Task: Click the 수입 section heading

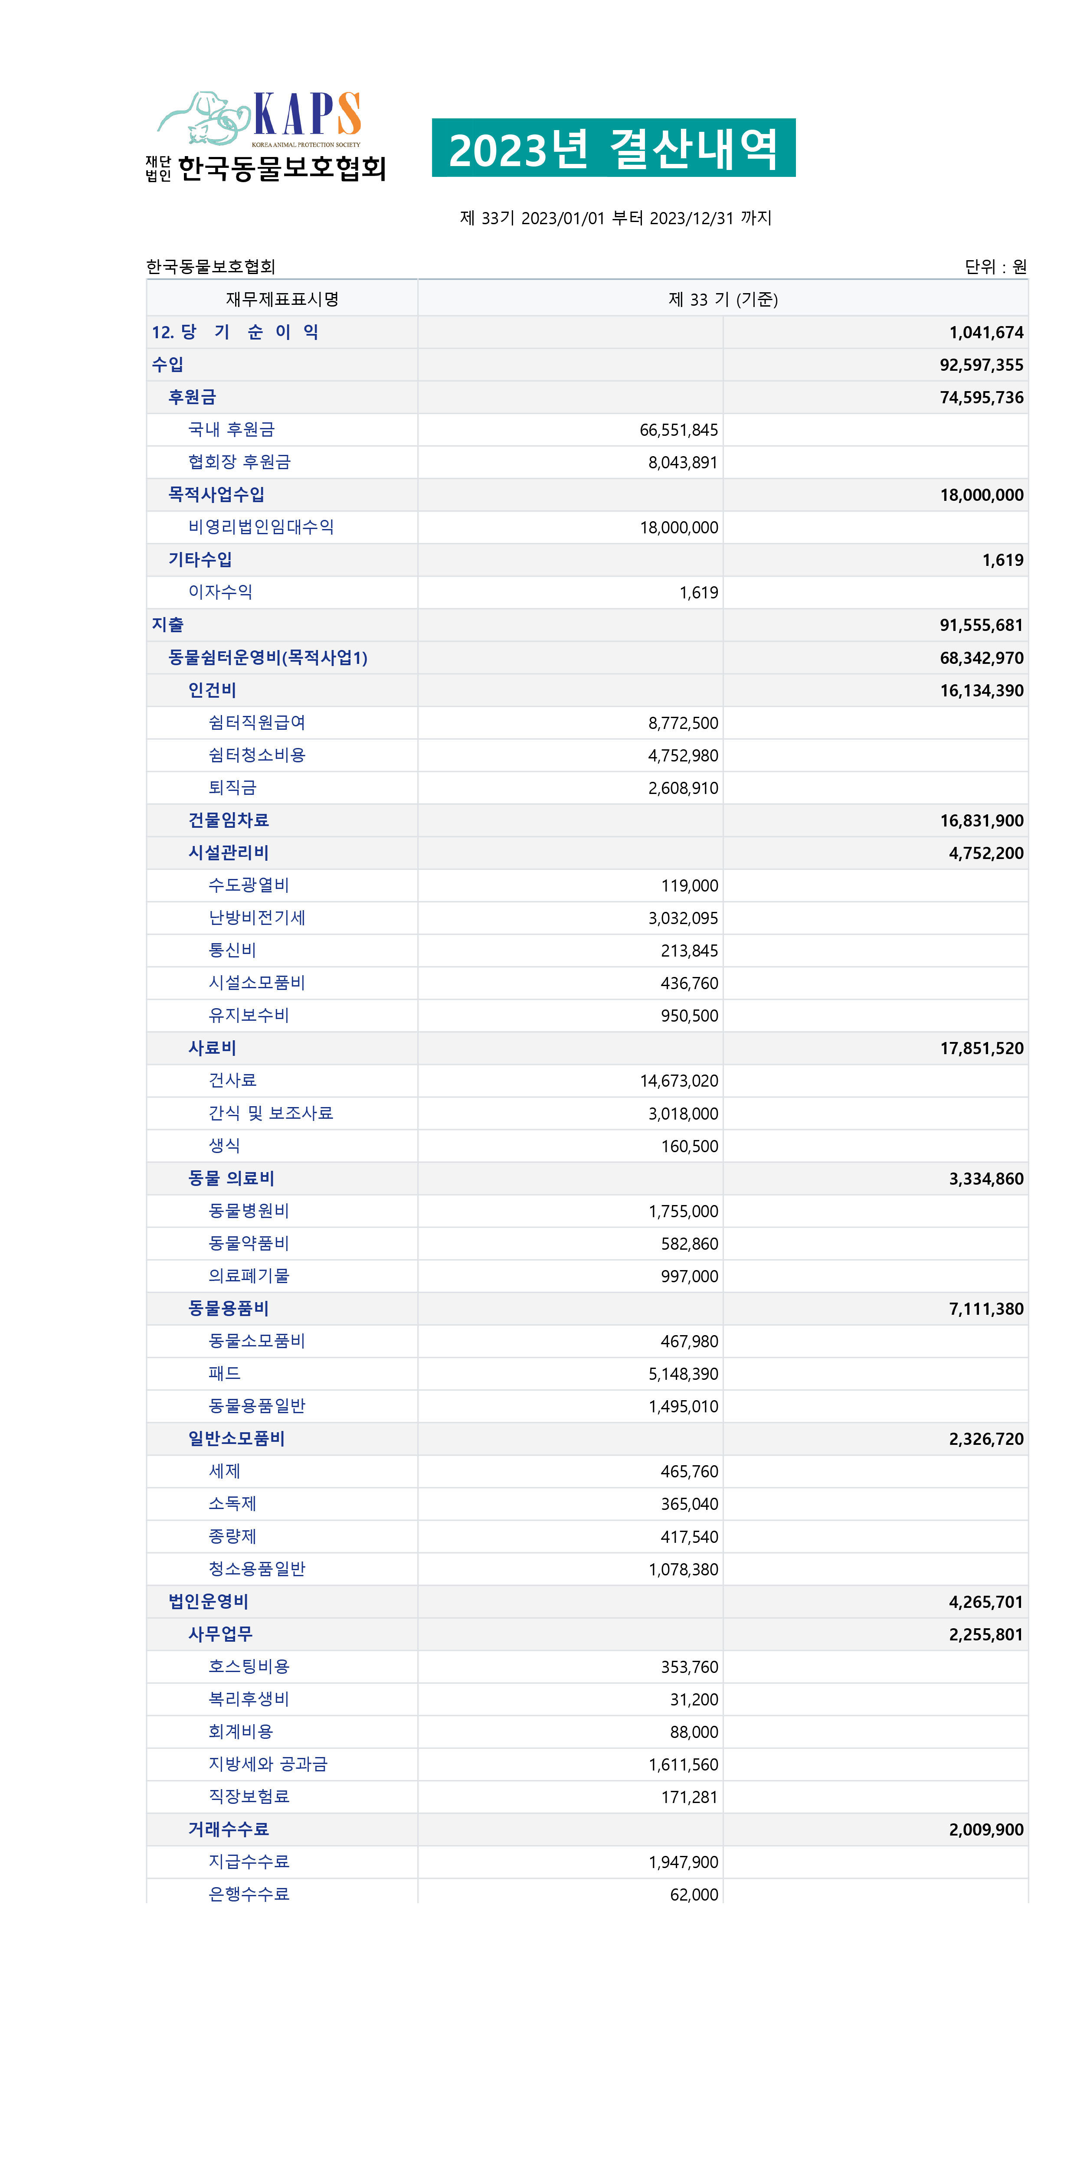Action: coord(167,364)
